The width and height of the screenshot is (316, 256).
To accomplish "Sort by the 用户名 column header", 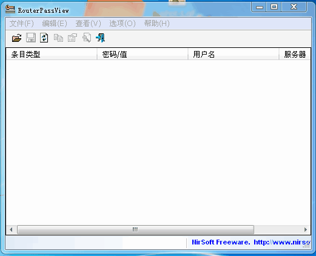I will (x=234, y=54).
